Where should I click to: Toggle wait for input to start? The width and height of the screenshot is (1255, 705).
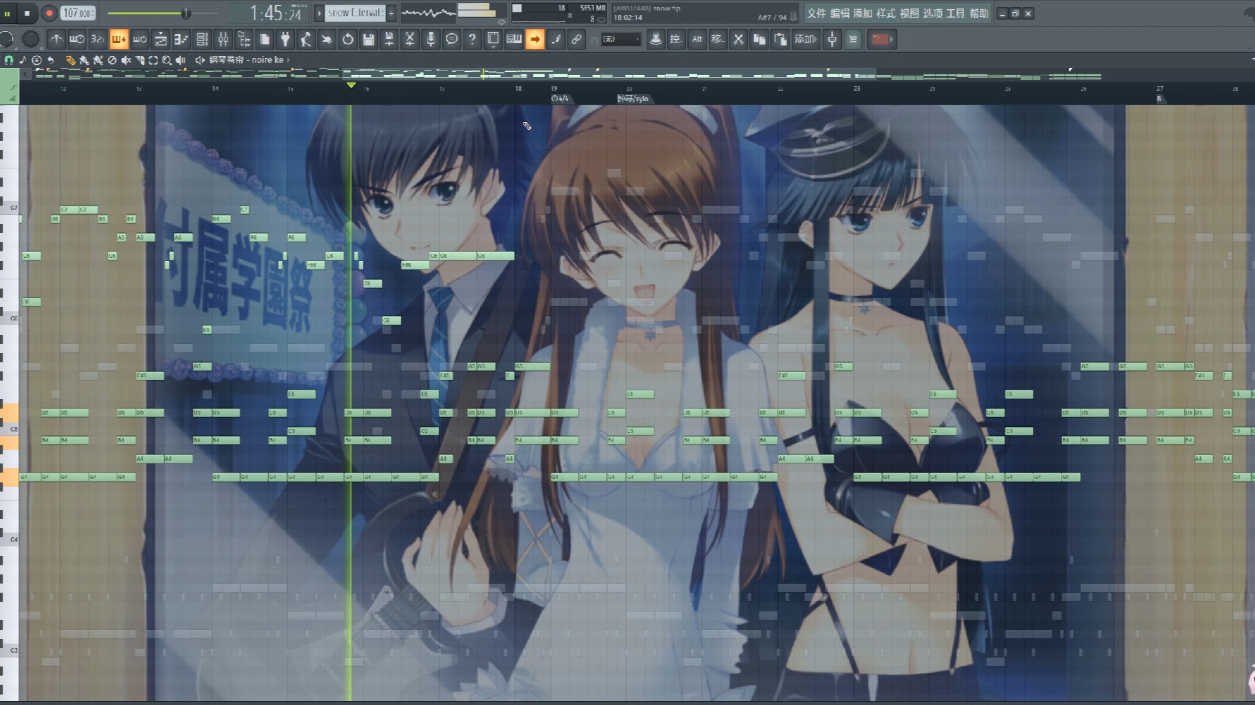[77, 40]
